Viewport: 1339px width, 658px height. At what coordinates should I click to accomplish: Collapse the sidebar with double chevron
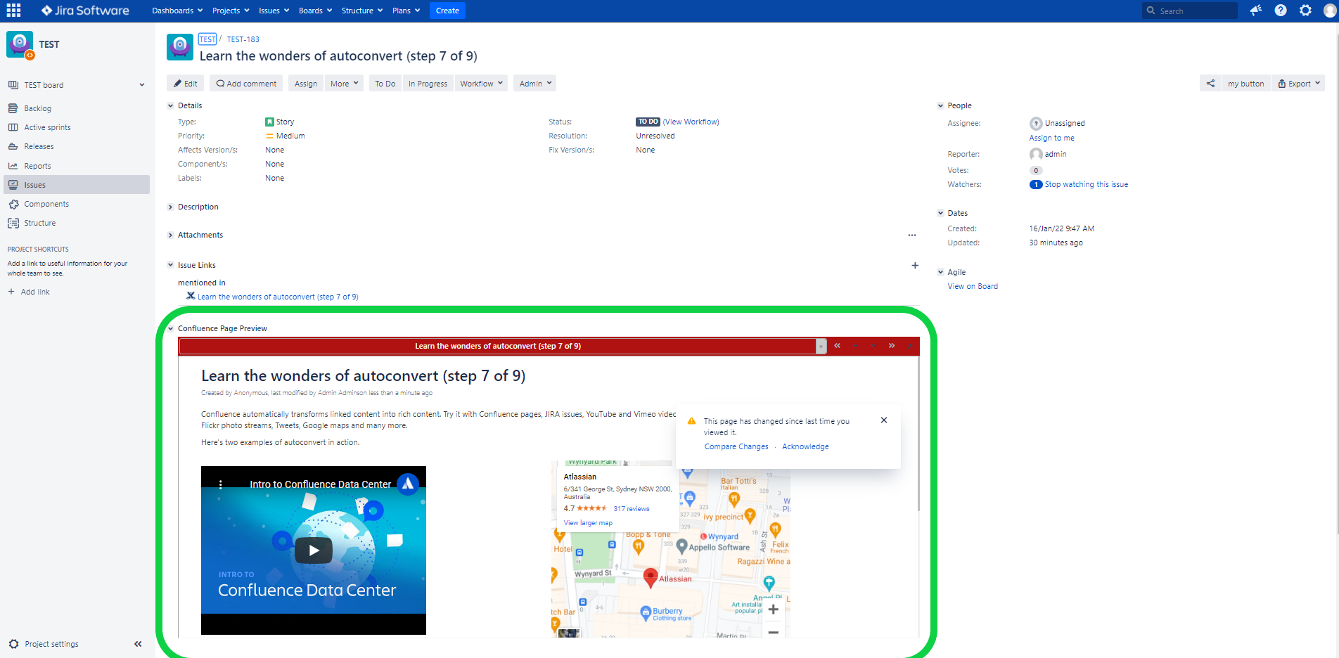(x=138, y=644)
